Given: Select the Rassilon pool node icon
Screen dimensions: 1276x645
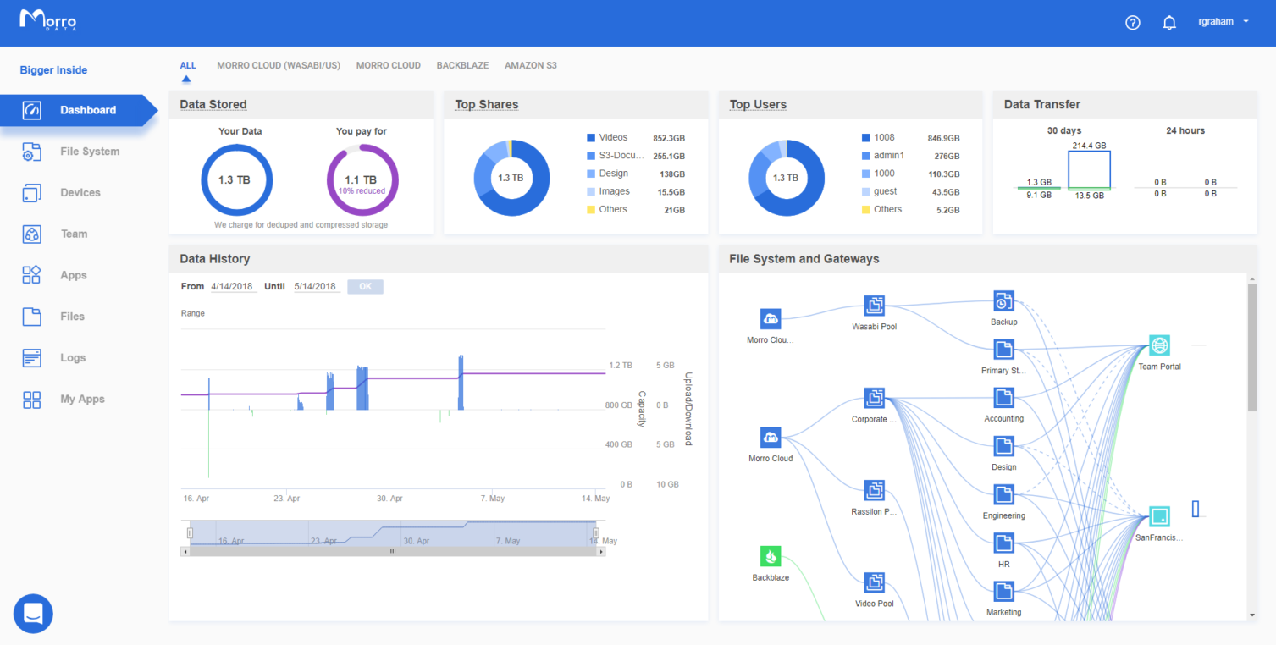Looking at the screenshot, I should tap(875, 490).
